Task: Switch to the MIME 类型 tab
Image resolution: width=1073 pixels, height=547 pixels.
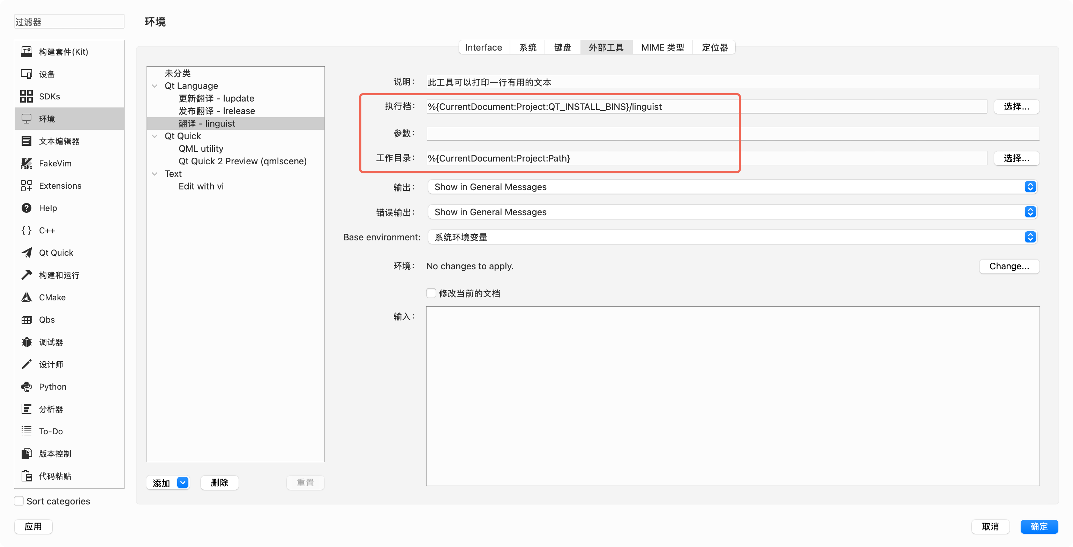Action: [x=662, y=47]
